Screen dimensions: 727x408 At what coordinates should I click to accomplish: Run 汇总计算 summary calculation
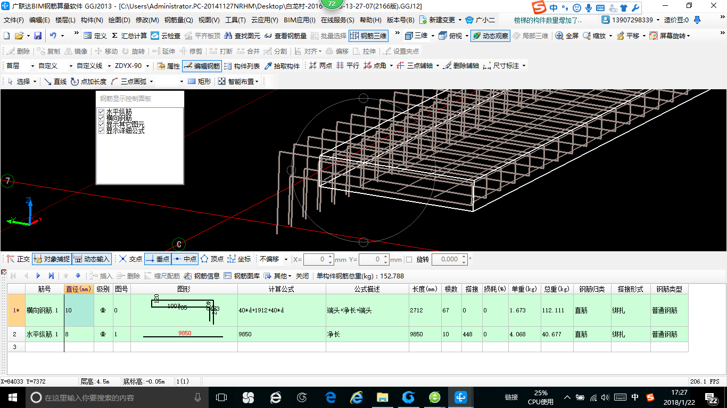pyautogui.click(x=129, y=36)
